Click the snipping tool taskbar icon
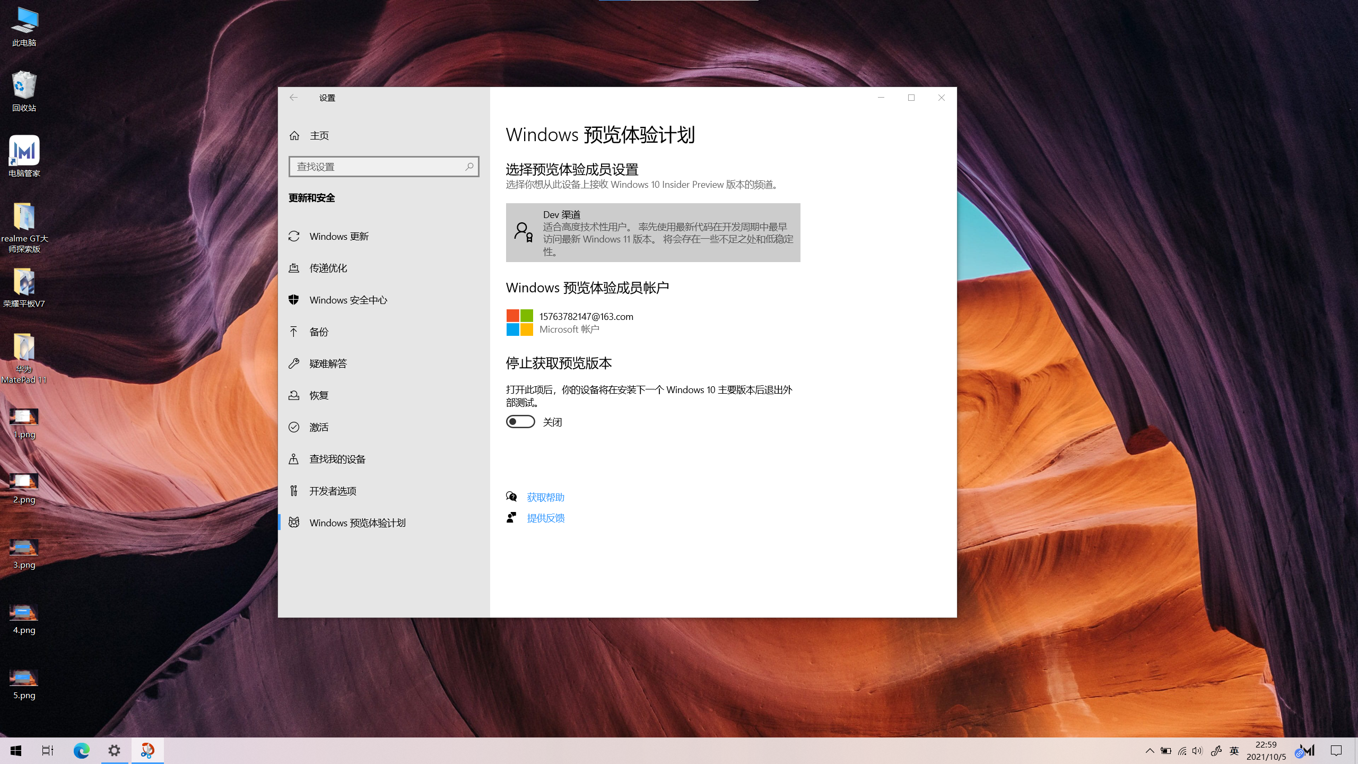This screenshot has width=1358, height=764. point(147,751)
